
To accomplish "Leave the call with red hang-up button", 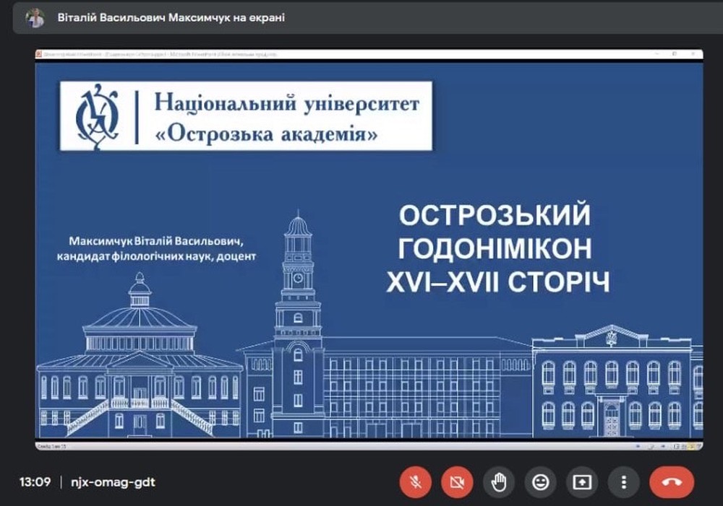I will (672, 482).
